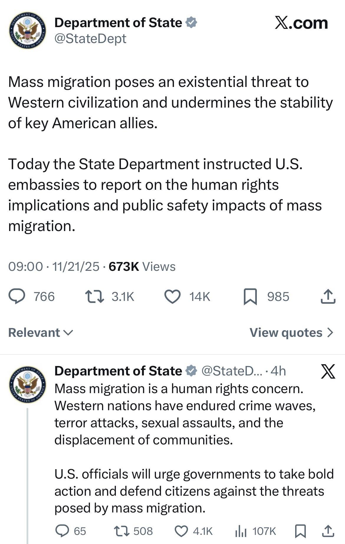Open the reply's Department of State avatar
The width and height of the screenshot is (345, 544).
(x=27, y=385)
